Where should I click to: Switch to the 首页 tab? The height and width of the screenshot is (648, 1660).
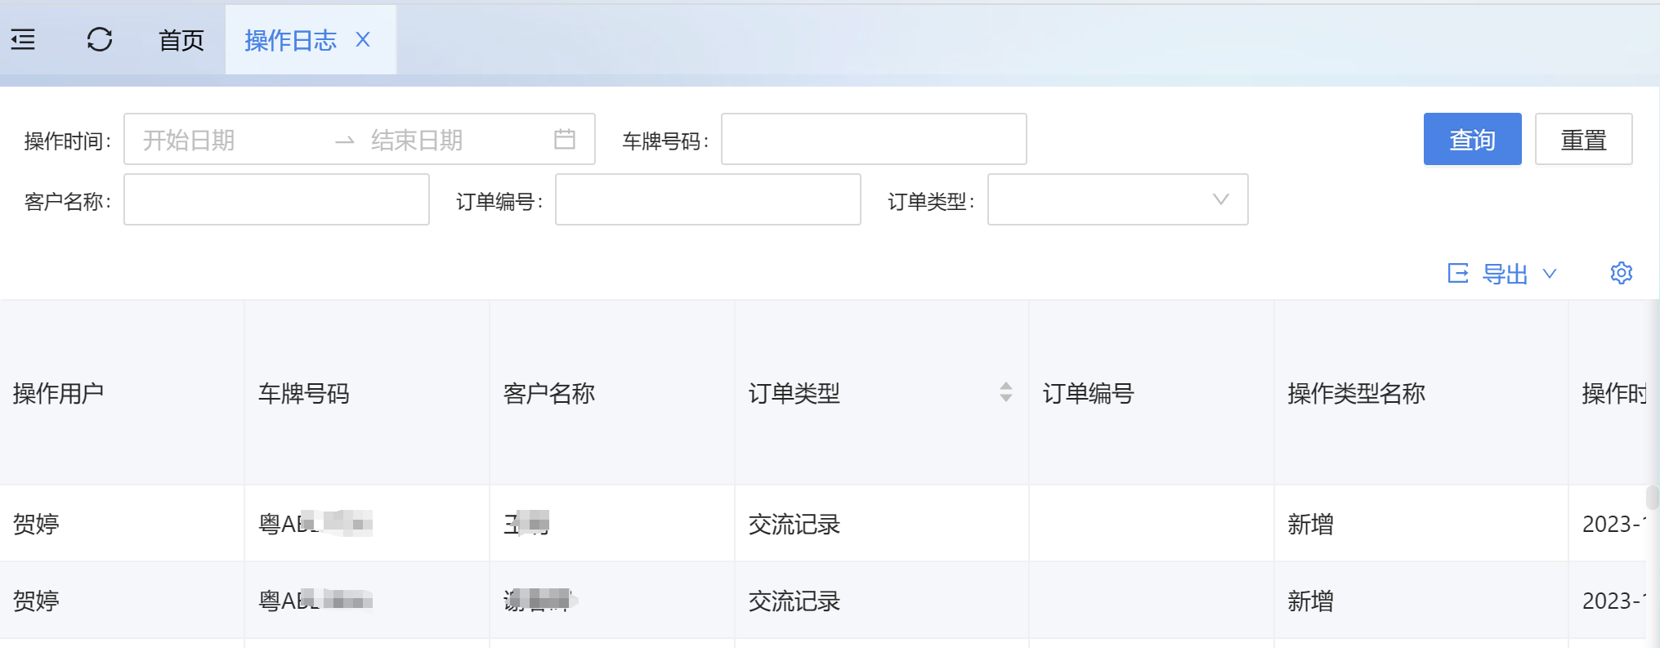tap(181, 40)
